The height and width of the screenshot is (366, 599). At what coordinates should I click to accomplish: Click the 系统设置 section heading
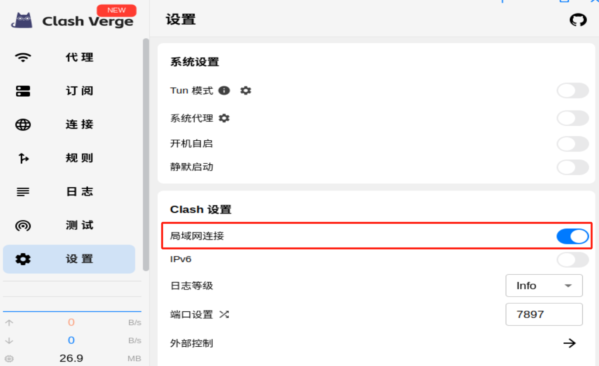(x=195, y=62)
